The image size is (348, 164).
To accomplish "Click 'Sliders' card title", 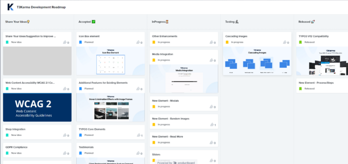I will pos(156,154).
